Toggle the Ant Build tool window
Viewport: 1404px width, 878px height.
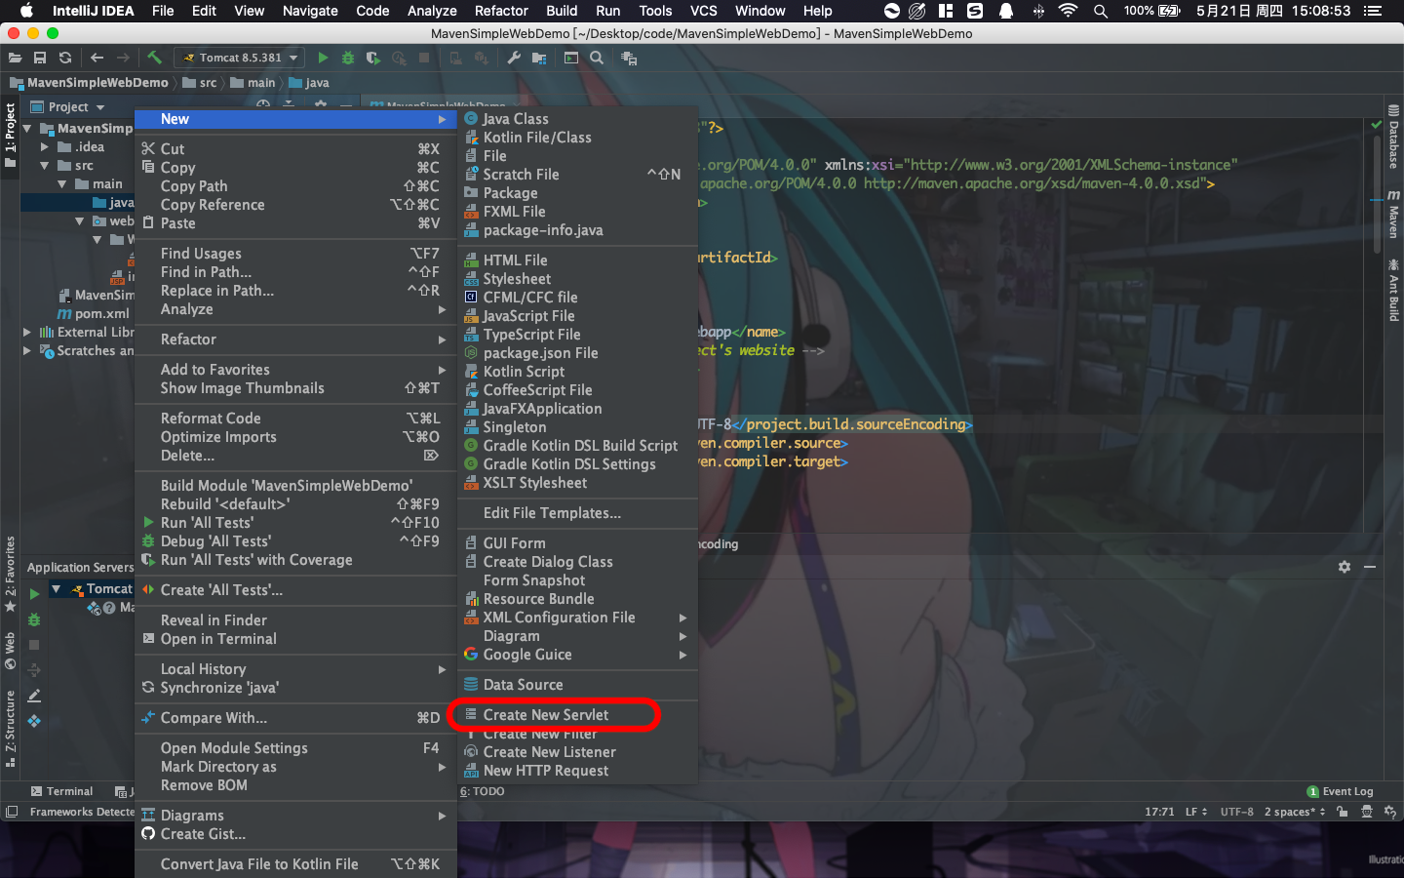click(1393, 290)
